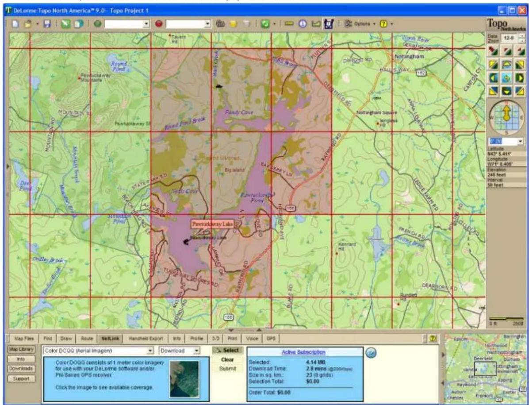Screen dimensions: 529x405
Task: Click the Data Zoom value field
Action: coord(510,38)
